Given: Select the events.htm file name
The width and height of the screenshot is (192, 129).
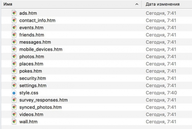Looking at the screenshot, I should (31, 28).
